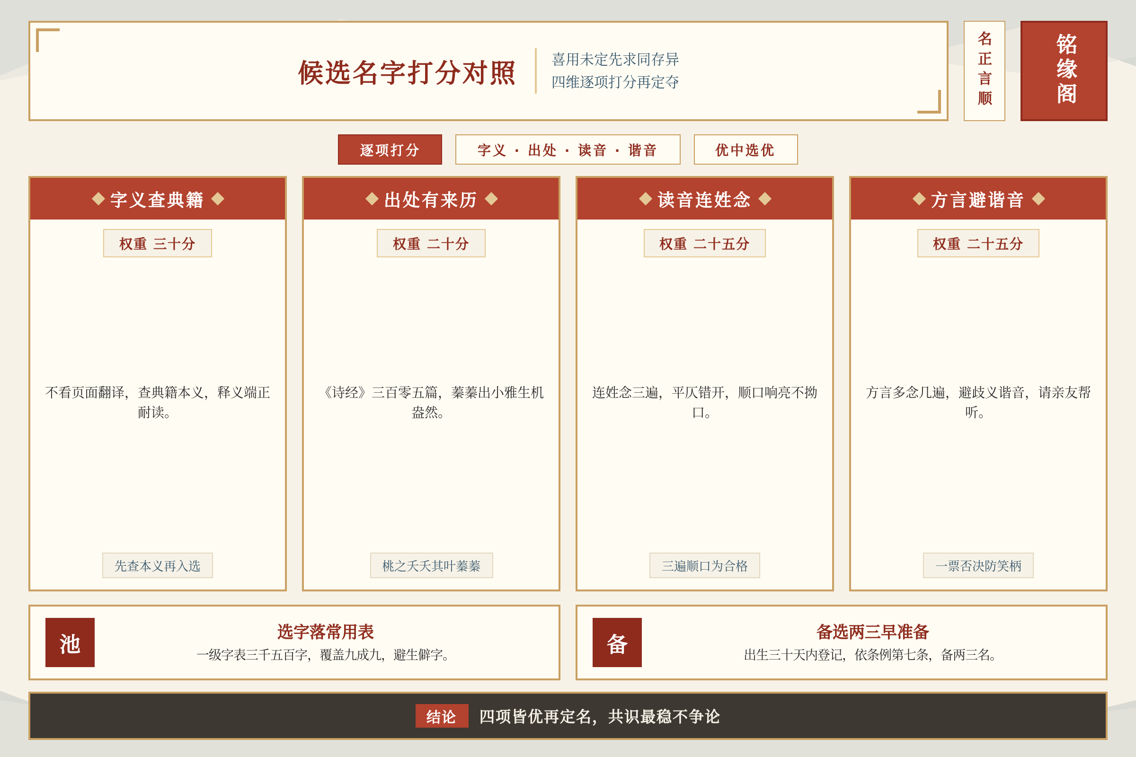
Task: Click the 铭缘阁 red seal logo
Action: click(1064, 71)
